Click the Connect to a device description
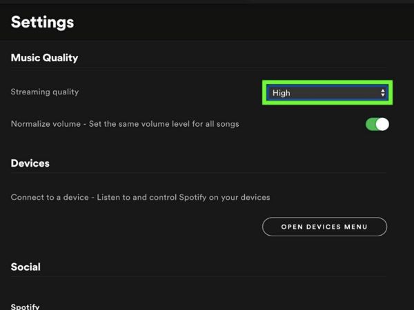Screen dimensions: 414x310 coord(140,197)
